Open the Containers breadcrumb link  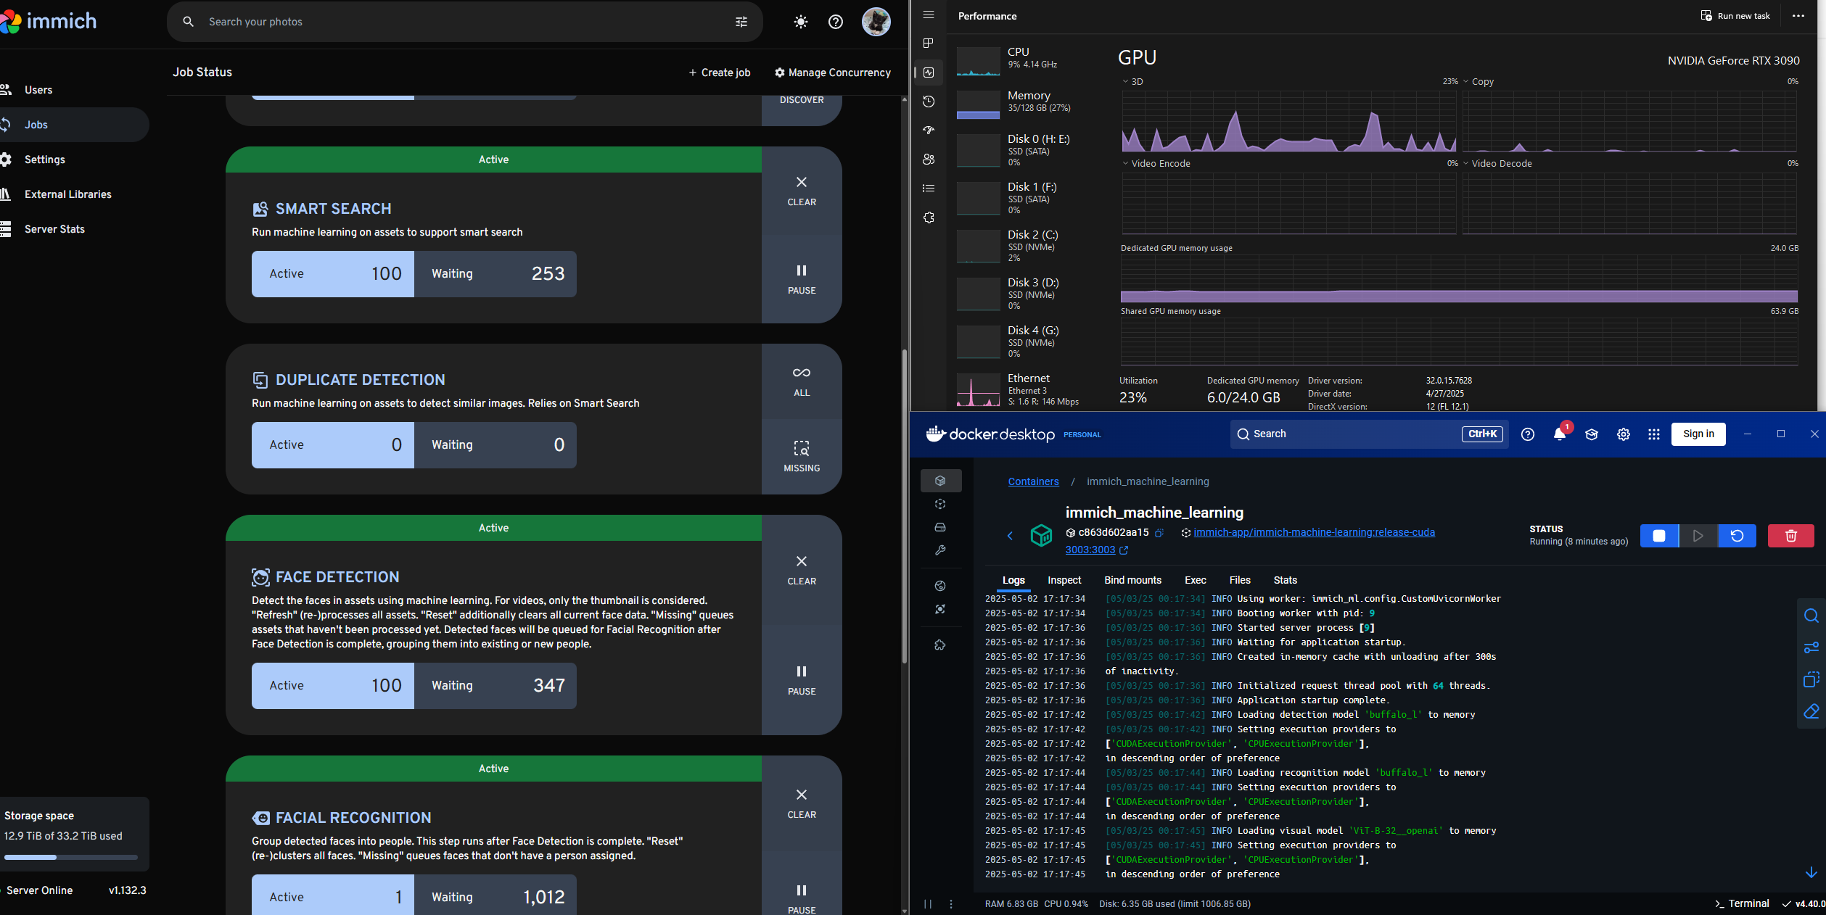[x=1033, y=481]
